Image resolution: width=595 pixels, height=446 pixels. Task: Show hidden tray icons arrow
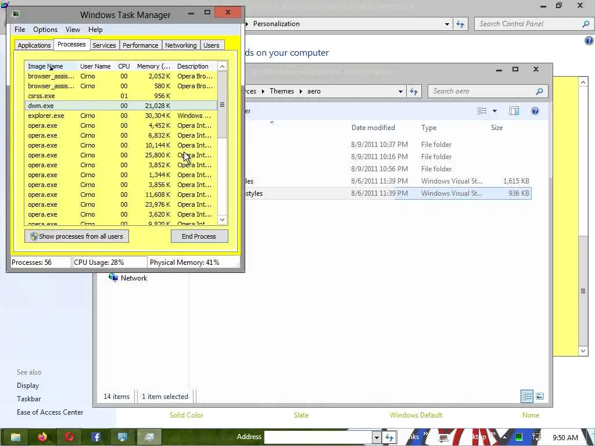click(504, 437)
